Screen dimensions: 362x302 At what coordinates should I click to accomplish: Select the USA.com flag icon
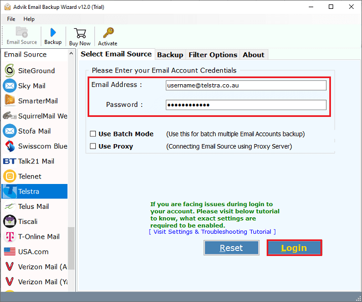coord(9,252)
